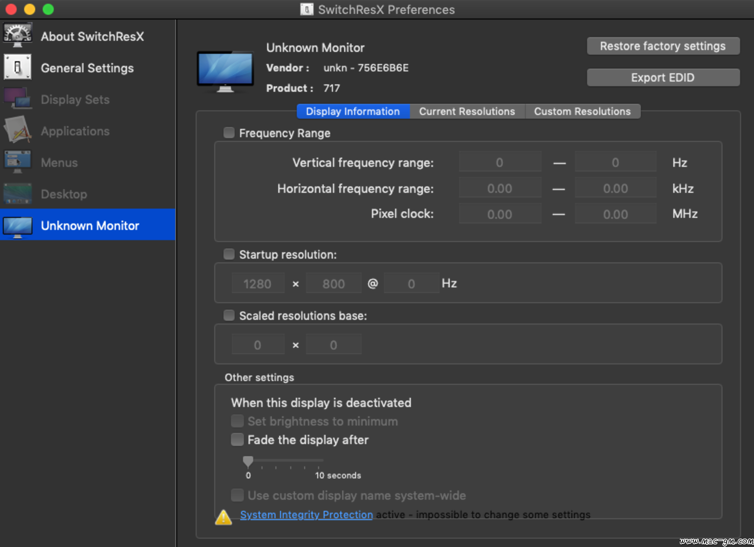Screen dimensions: 754x547
Task: Select Menus in sidebar
Action: pyautogui.click(x=88, y=162)
